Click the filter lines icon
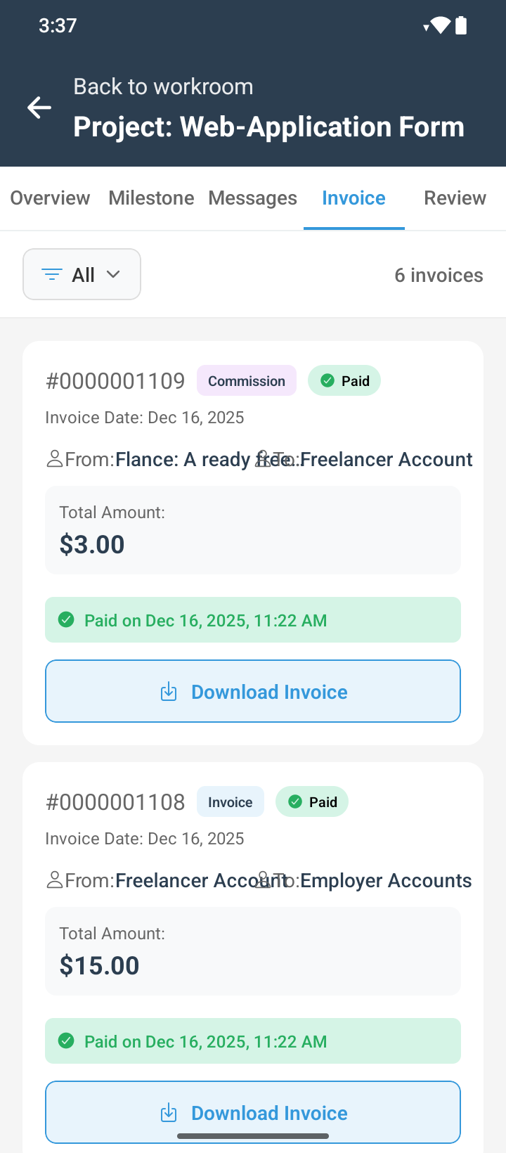This screenshot has width=506, height=1153. (52, 275)
